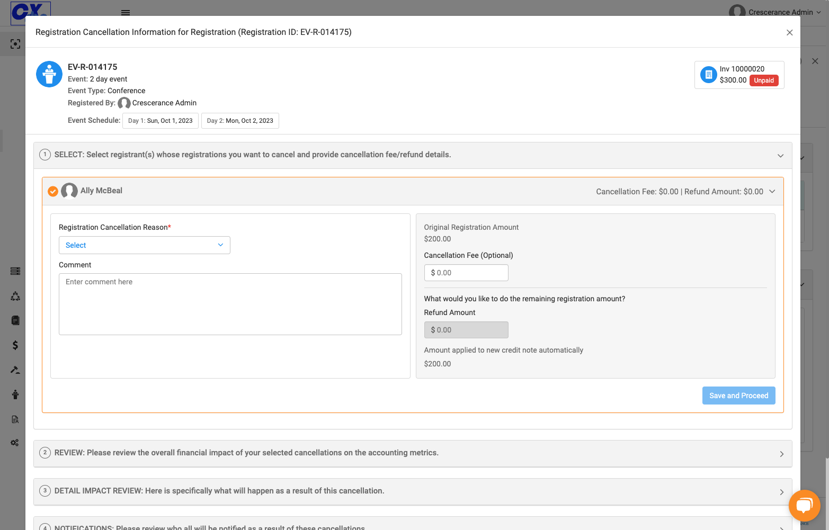
Task: Open the recycle icon in sidebar
Action: tap(15, 296)
